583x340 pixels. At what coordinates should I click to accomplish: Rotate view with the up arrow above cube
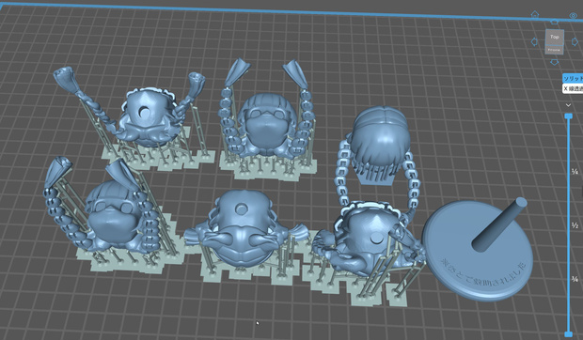click(555, 23)
